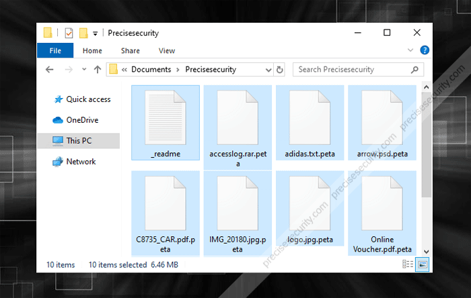This screenshot has width=471, height=298.
Task: Select This PC in navigation pane
Action: pos(79,141)
